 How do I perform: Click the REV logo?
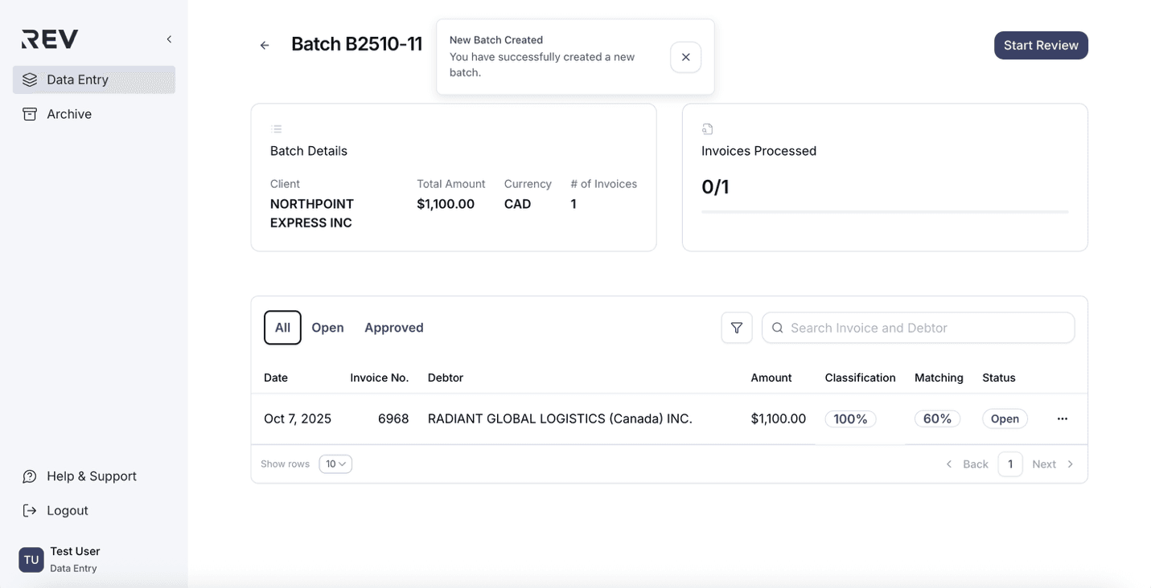(x=50, y=39)
